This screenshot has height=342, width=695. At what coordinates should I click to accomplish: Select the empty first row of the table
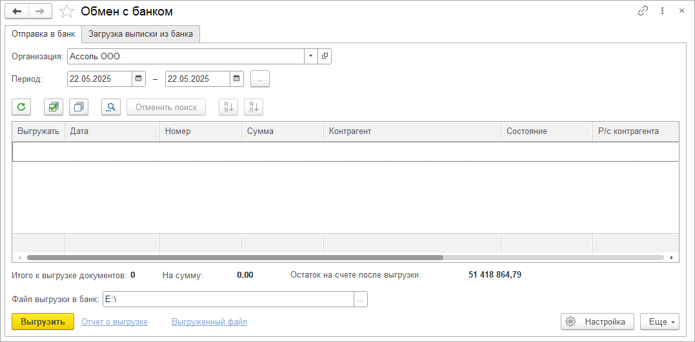345,151
